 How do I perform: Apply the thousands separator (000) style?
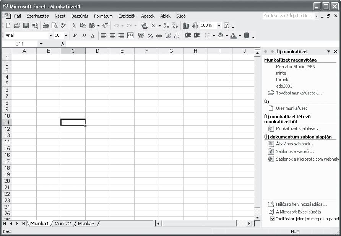[159, 36]
